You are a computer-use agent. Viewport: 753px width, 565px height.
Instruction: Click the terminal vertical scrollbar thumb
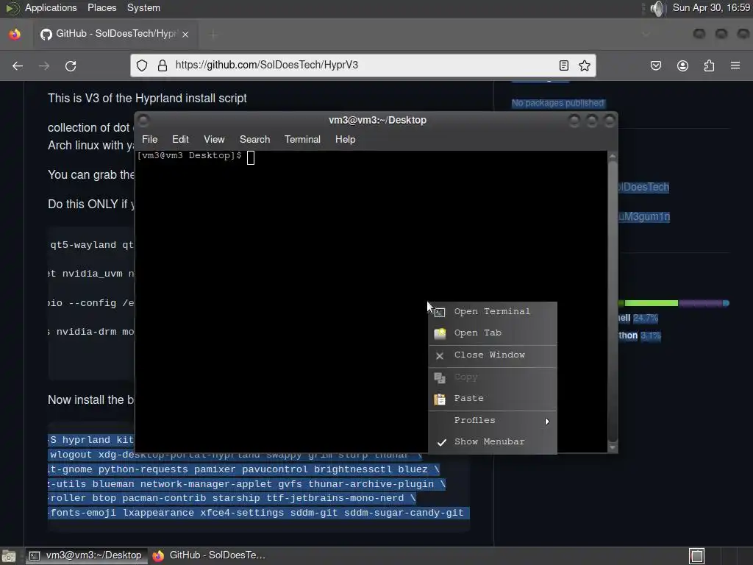613,300
